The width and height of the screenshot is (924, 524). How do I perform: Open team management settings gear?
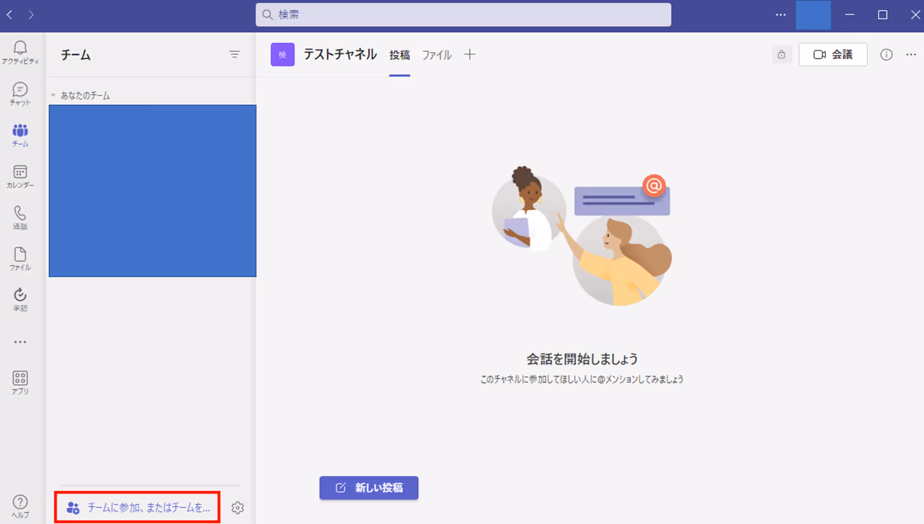[237, 508]
